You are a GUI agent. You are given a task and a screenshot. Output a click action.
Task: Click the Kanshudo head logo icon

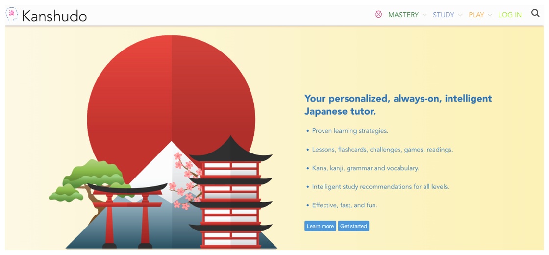(12, 15)
